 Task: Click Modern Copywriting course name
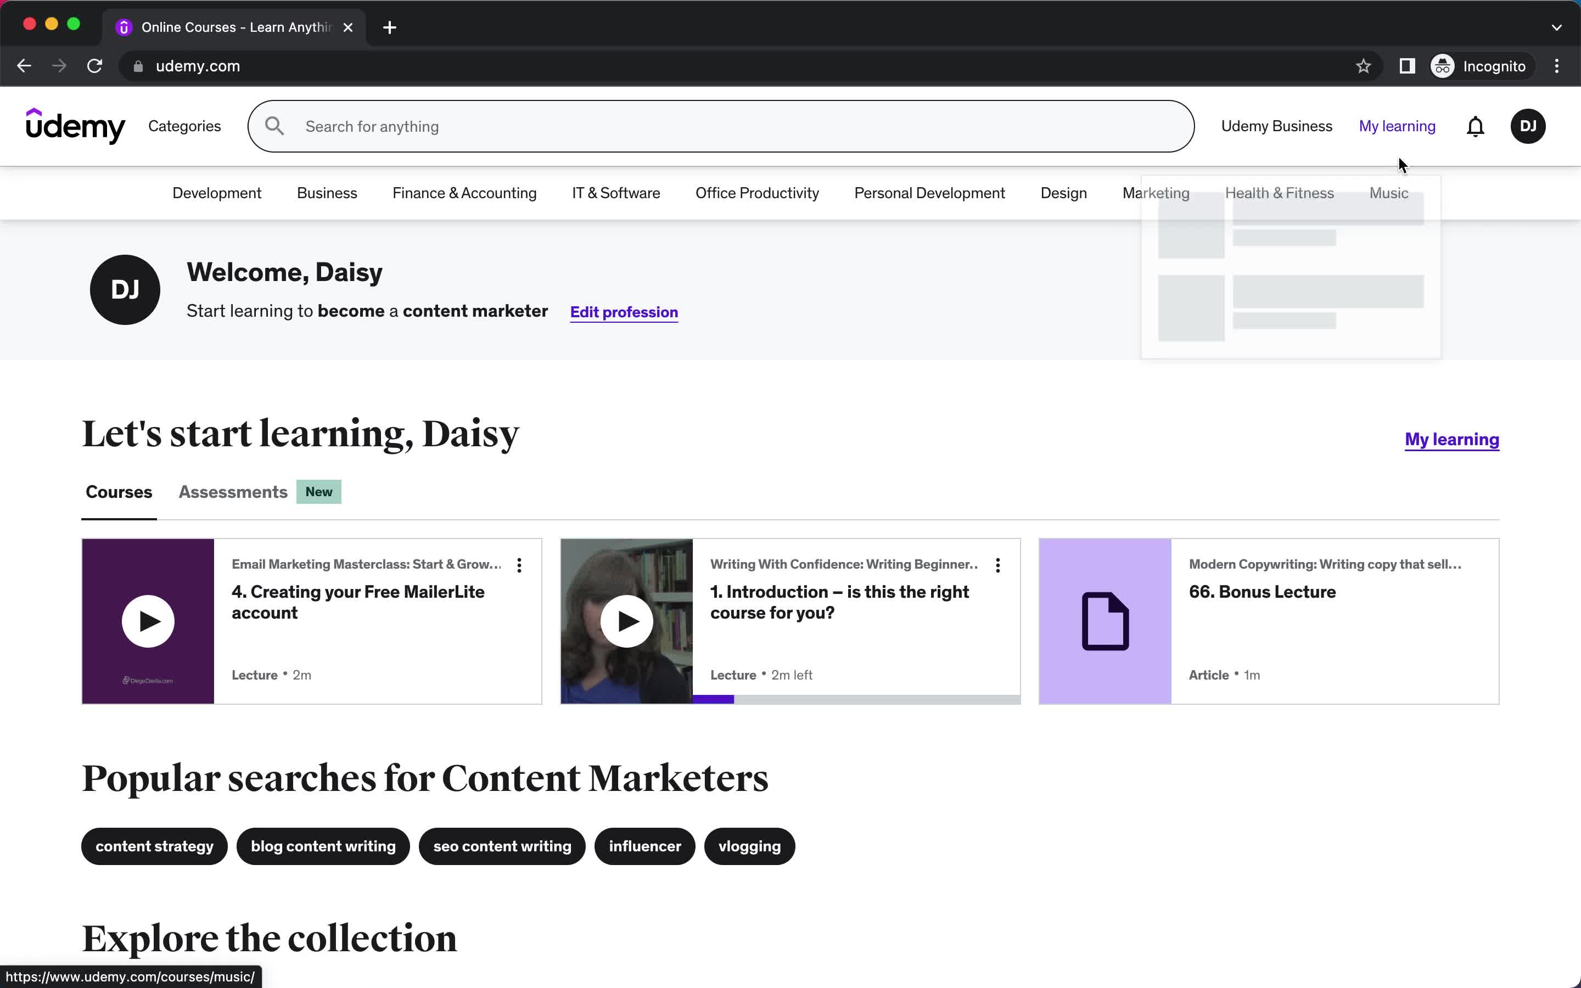1325,564
